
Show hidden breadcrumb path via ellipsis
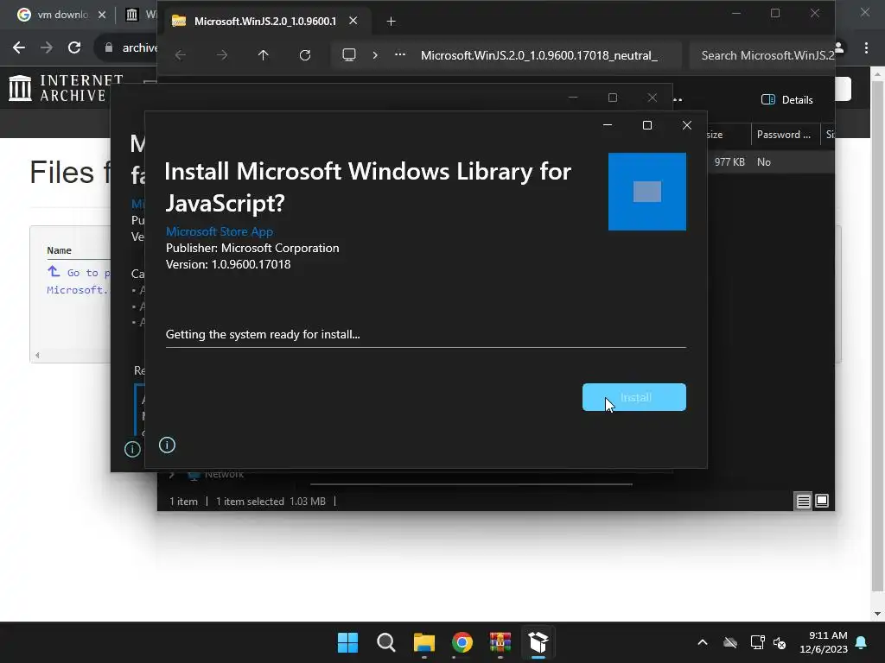tap(399, 55)
